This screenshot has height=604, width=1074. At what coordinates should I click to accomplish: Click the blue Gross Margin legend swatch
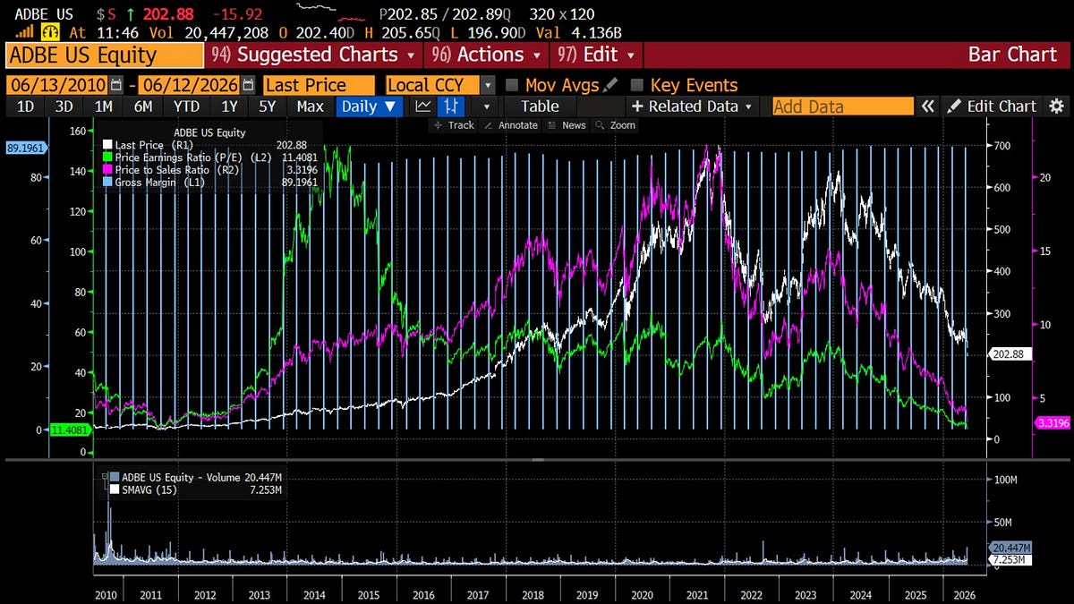pyautogui.click(x=108, y=182)
